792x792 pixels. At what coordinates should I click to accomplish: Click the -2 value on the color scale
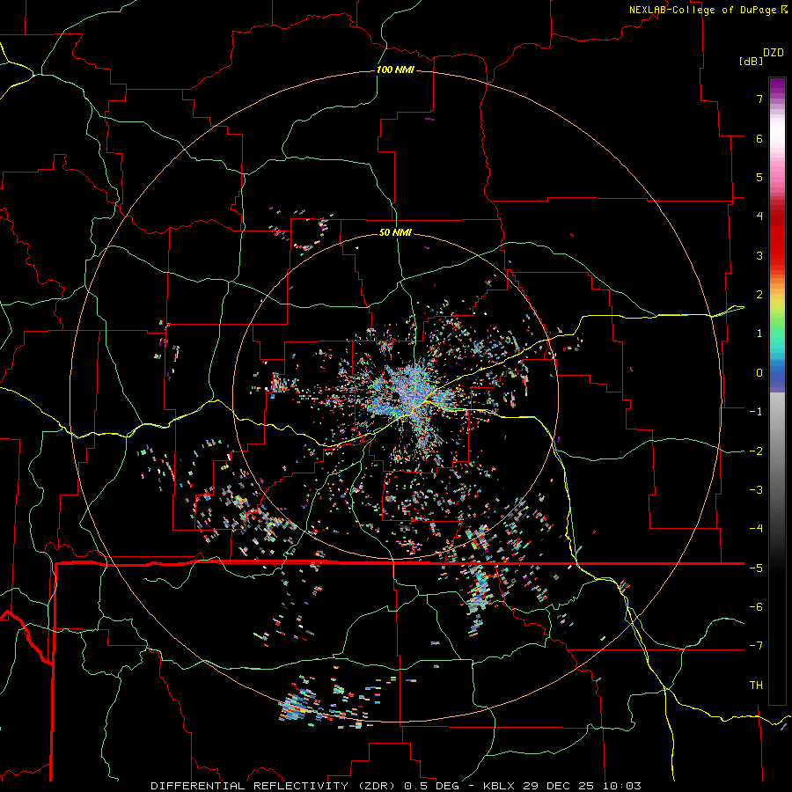point(756,451)
